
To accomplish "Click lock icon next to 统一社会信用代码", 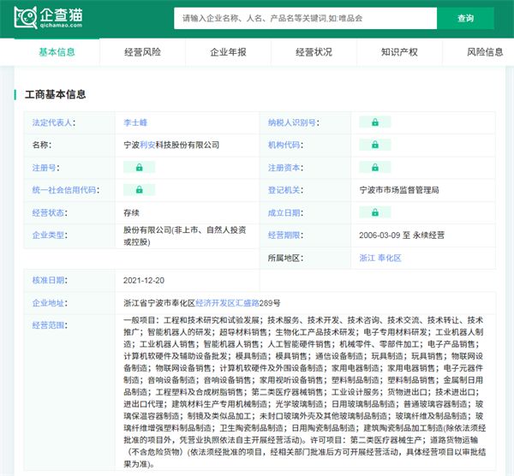I will [139, 190].
